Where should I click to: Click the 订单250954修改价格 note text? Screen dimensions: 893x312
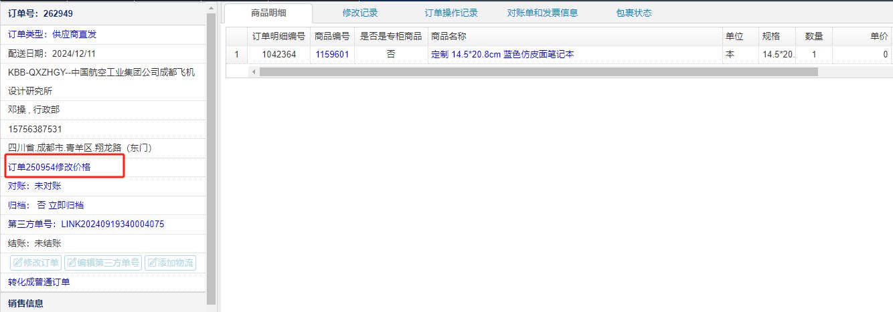[x=49, y=167]
